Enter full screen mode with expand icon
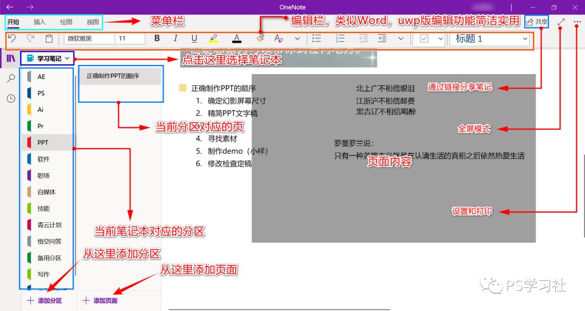The height and width of the screenshot is (311, 585). [561, 22]
